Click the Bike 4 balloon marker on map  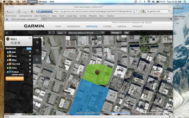point(97,72)
